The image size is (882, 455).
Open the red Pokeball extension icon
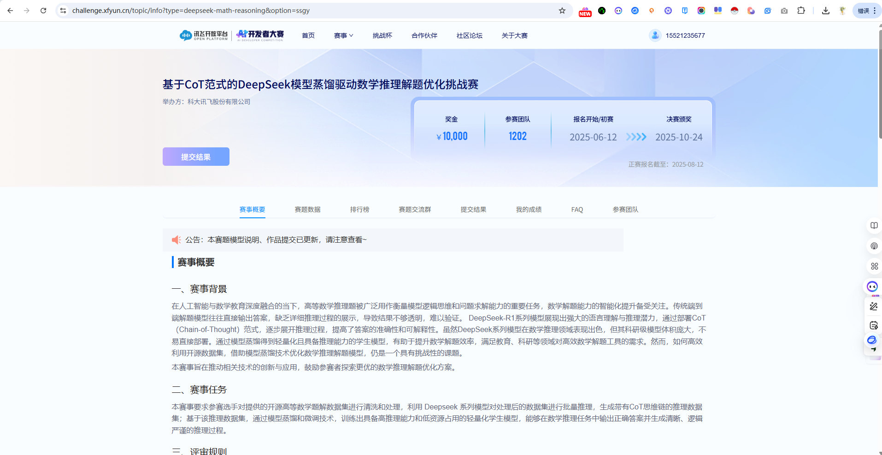pos(735,11)
